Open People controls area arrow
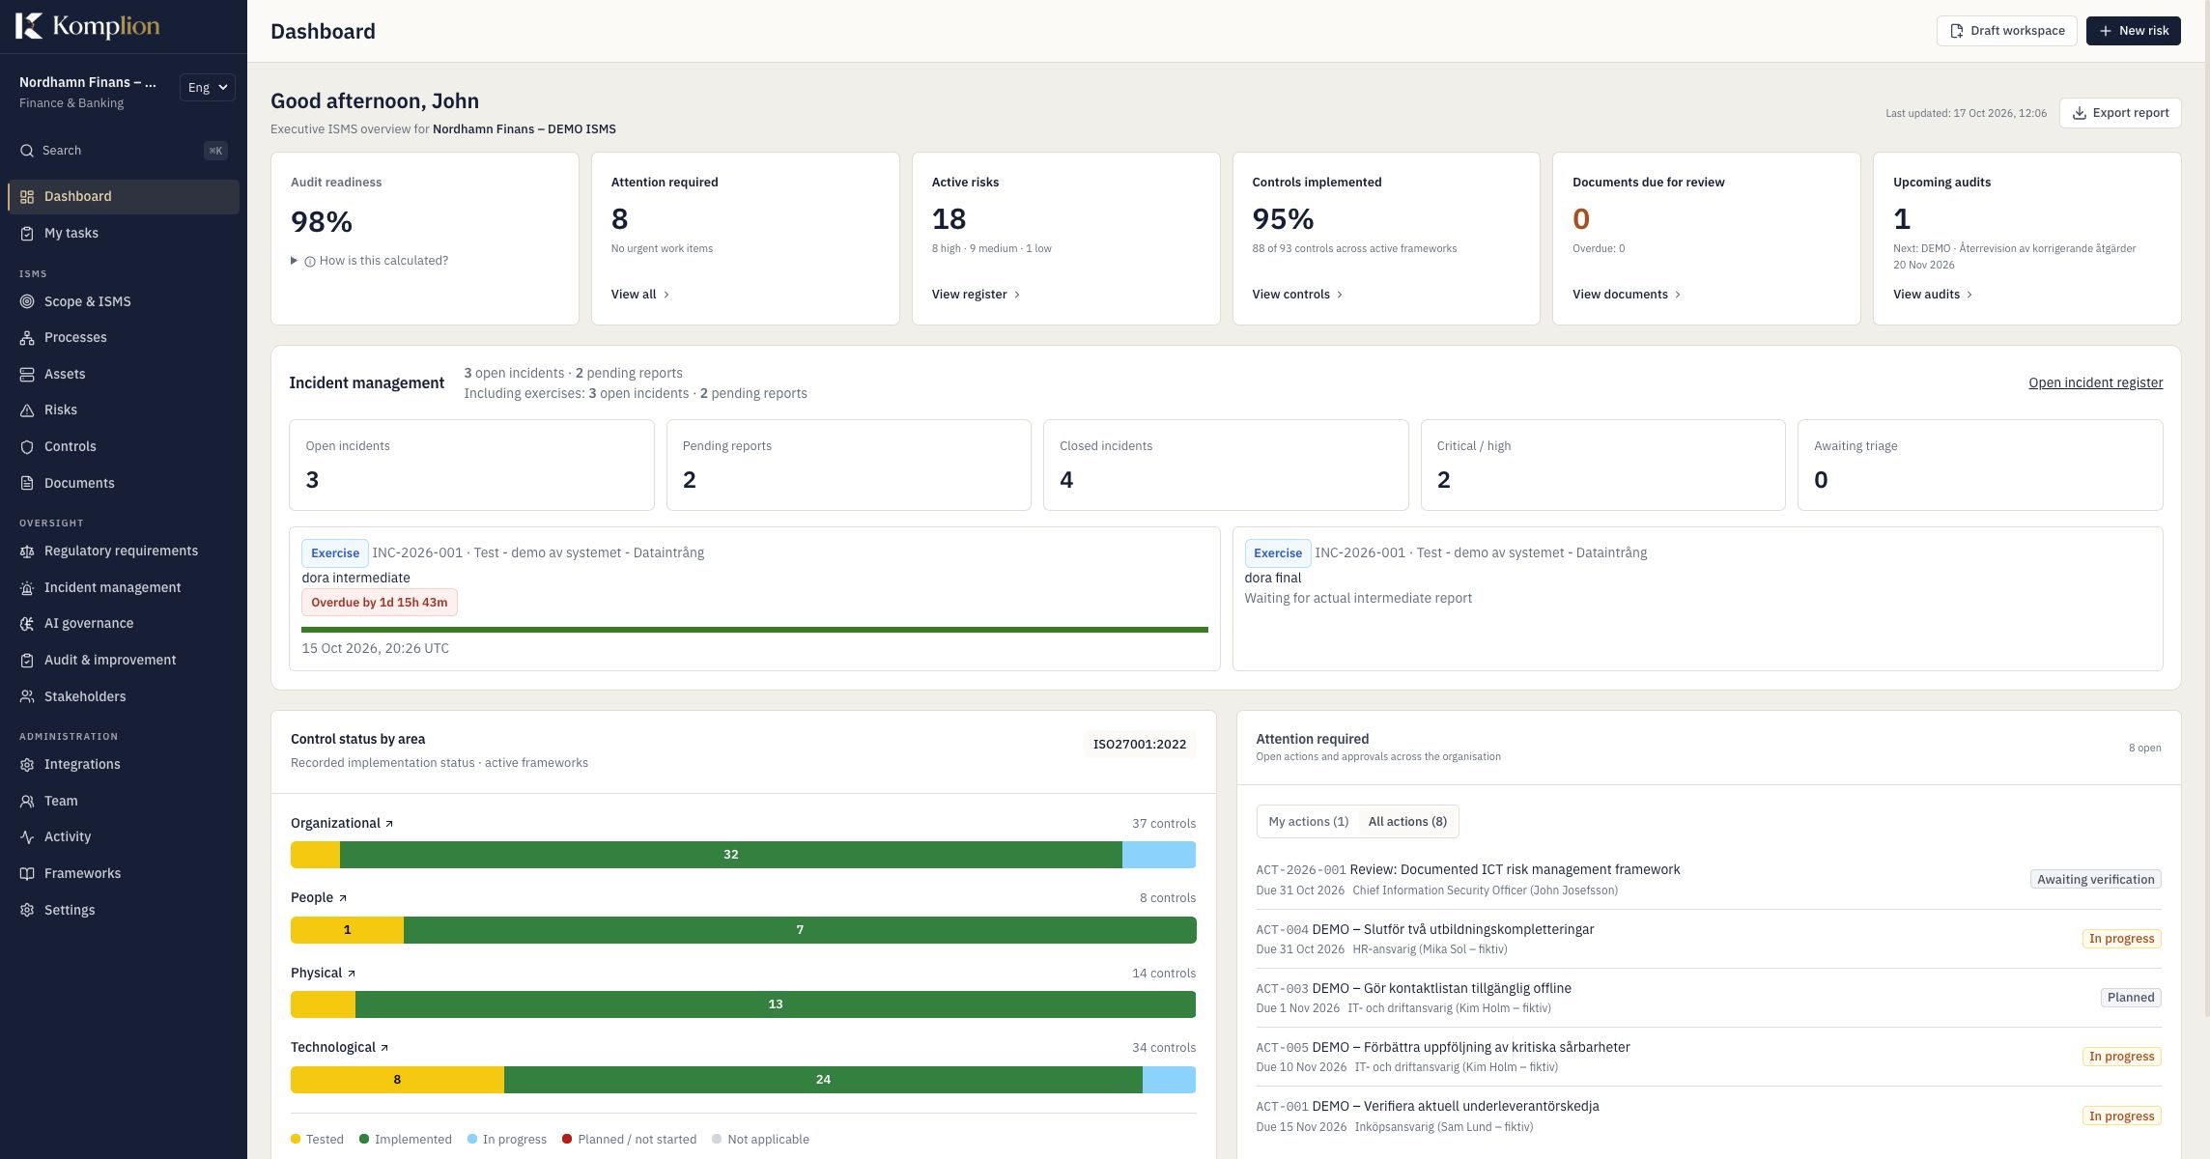This screenshot has width=2210, height=1159. (x=343, y=898)
